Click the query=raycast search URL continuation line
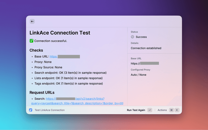Screen dimensions: 208x130 pyautogui.click(x=77, y=103)
